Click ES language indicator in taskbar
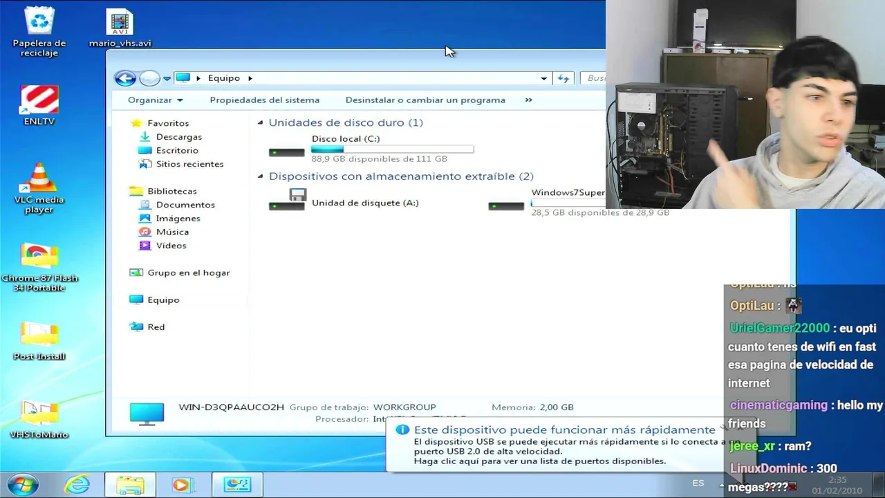This screenshot has height=498, width=885. click(698, 483)
